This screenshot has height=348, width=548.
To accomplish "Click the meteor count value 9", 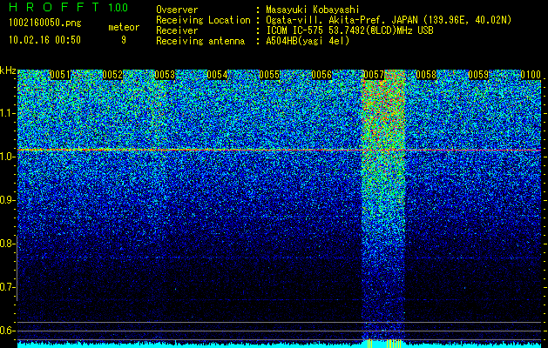I will tap(124, 40).
